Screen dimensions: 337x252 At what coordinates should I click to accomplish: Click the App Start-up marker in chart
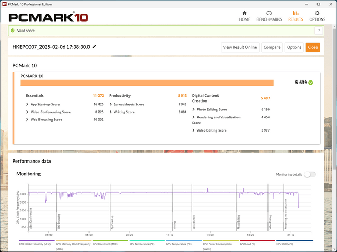pos(112,223)
